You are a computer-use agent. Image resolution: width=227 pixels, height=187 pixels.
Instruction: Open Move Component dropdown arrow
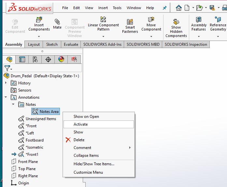(x=151, y=36)
